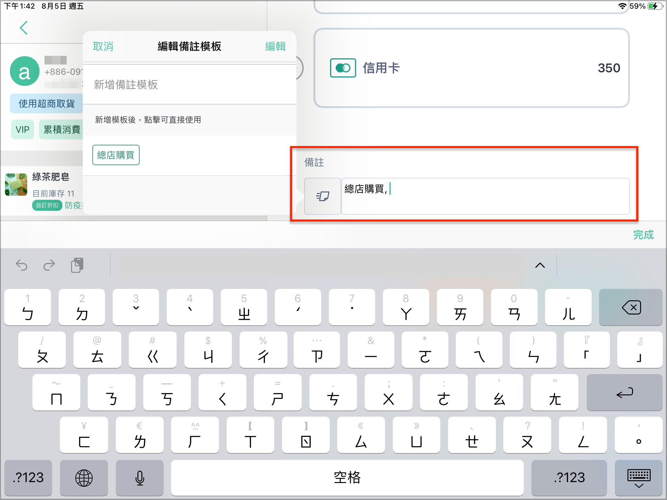Select the 總店購買 template tag
667x500 pixels.
pos(116,155)
